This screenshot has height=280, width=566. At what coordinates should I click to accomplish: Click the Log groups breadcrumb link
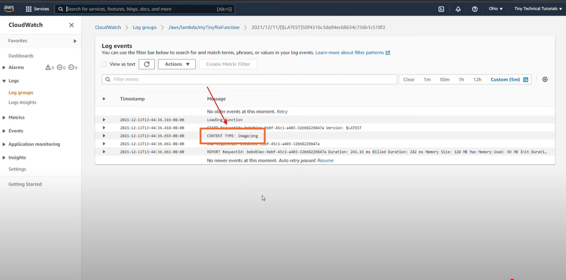coord(145,27)
